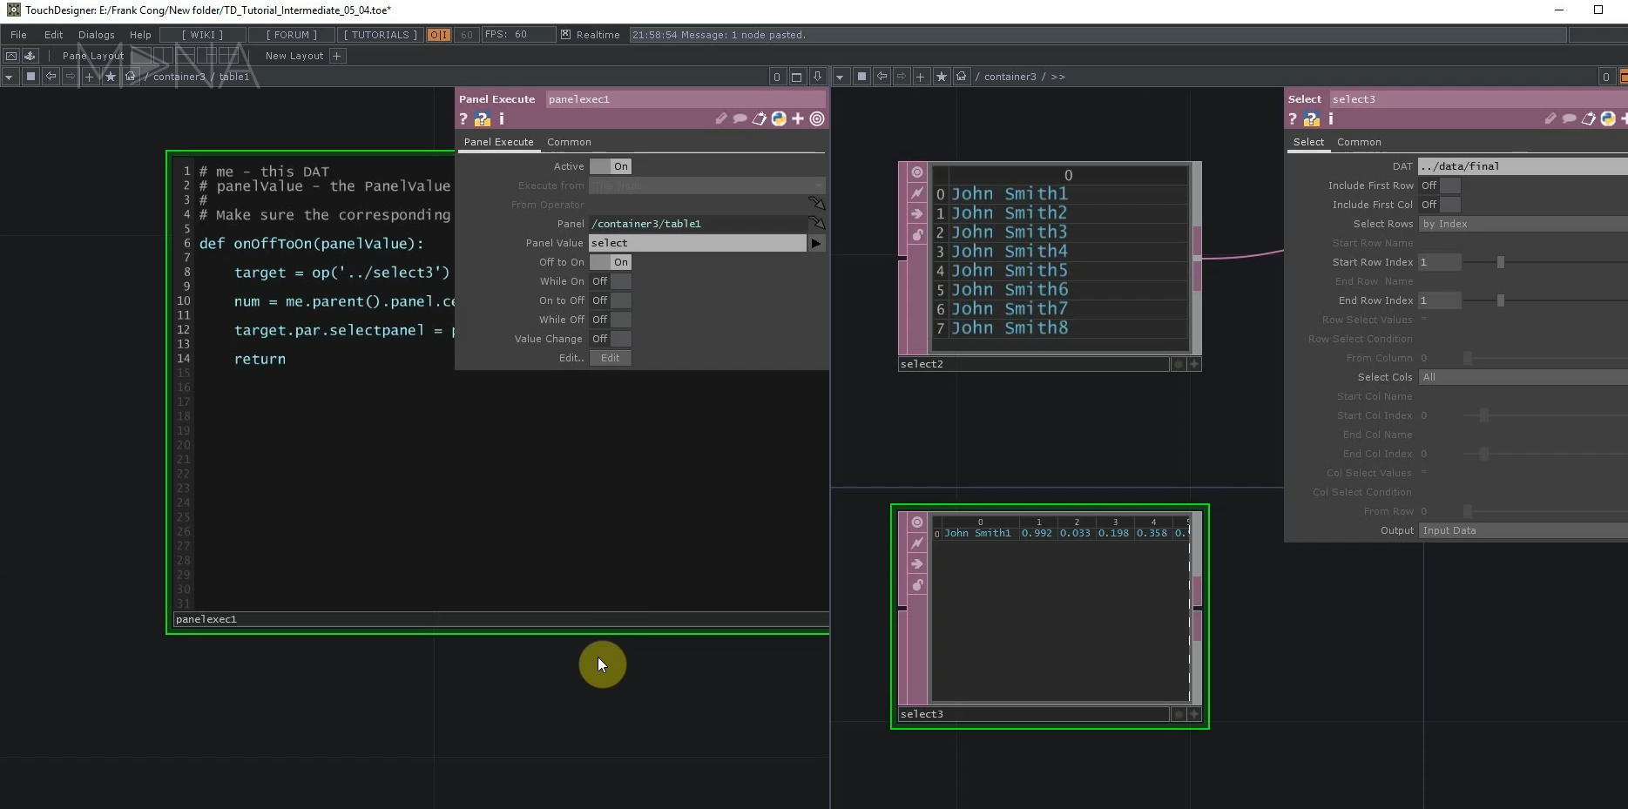Open comment bubble icon for select3
Screen dimensions: 1628x809
[1569, 119]
